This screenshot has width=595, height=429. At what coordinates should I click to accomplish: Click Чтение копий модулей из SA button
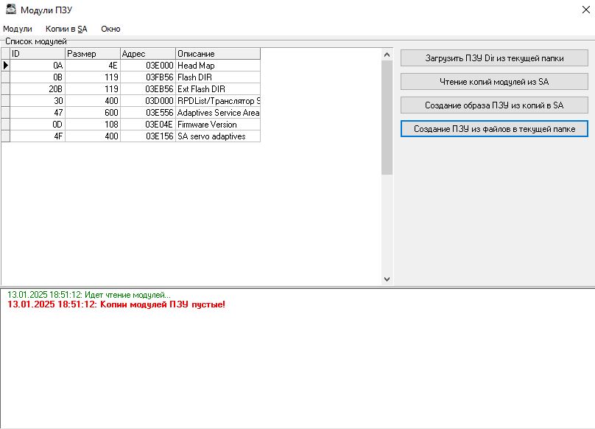tap(494, 82)
